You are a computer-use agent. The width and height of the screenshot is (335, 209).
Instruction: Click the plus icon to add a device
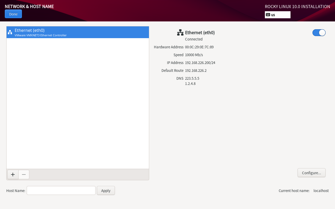(x=13, y=175)
